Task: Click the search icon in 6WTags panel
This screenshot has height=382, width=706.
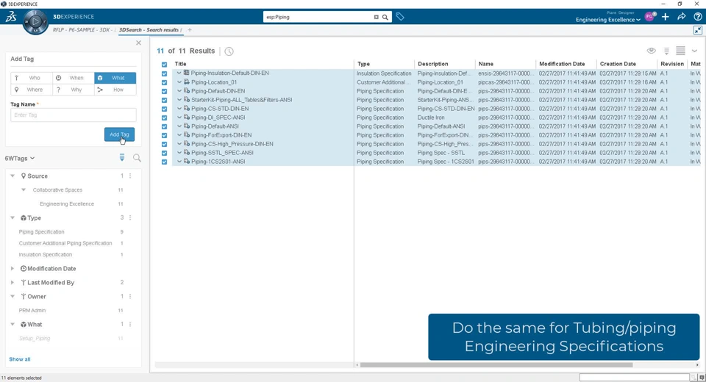Action: tap(137, 158)
